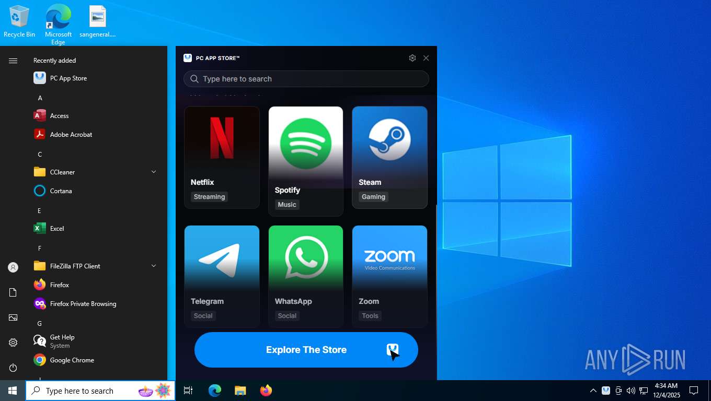Click the taskbar search box

pos(100,391)
